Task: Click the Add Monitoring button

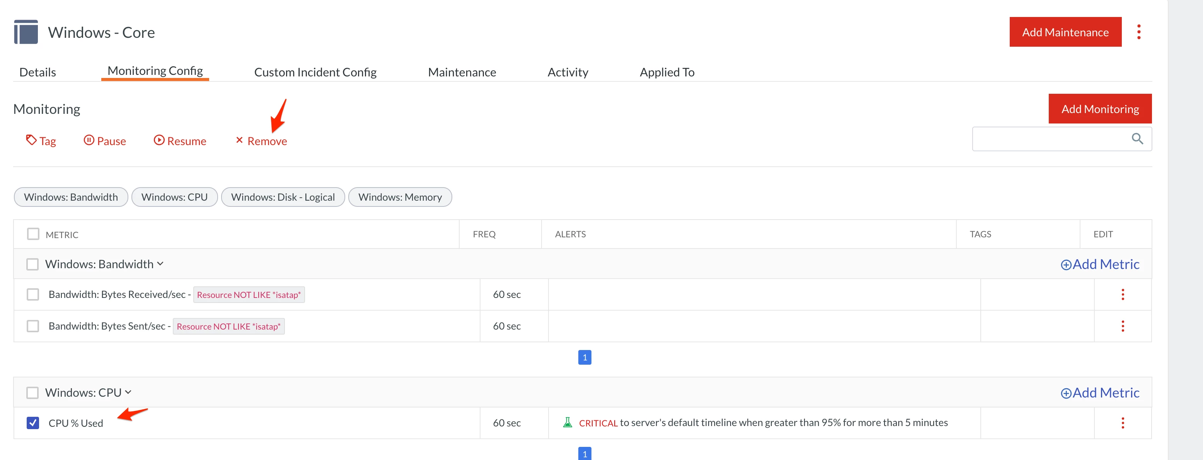Action: pyautogui.click(x=1100, y=108)
